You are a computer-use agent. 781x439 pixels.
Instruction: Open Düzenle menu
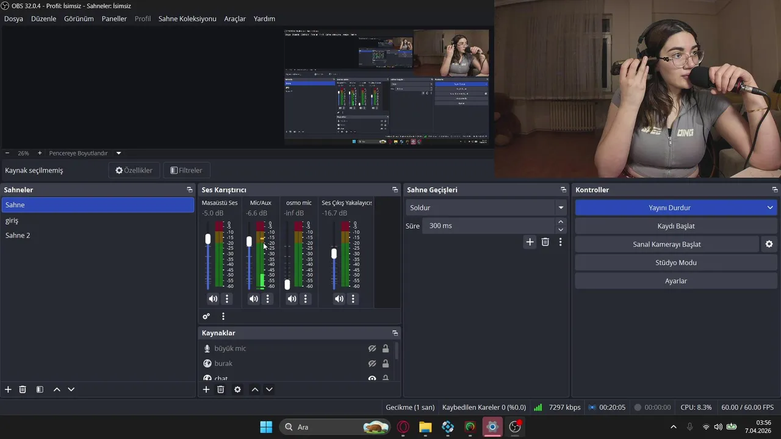coord(43,19)
